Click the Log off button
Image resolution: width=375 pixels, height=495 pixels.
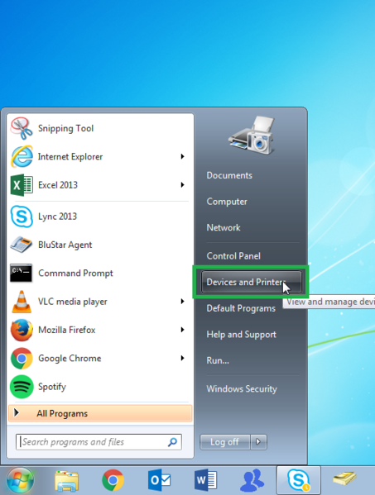225,441
